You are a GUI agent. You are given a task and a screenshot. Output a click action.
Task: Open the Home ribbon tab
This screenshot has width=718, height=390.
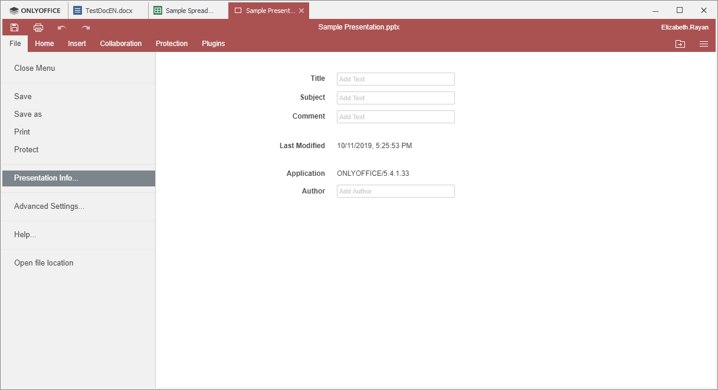[x=44, y=44]
